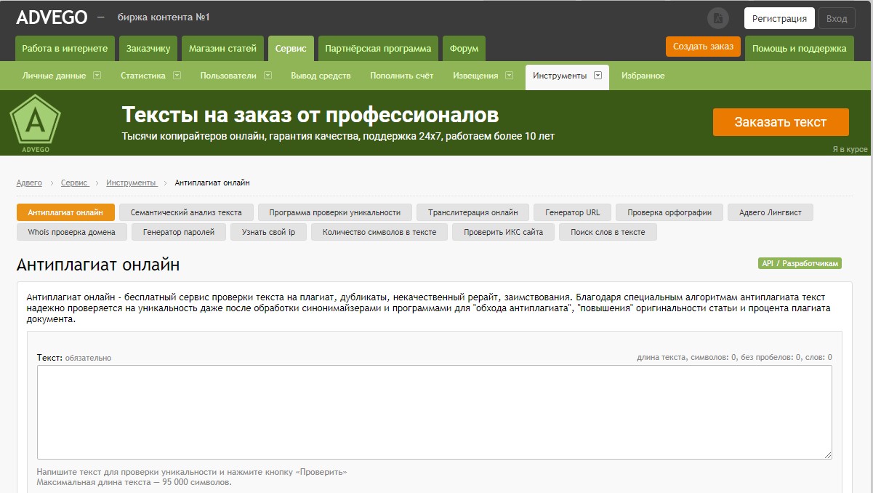Select the Антиплагиат онлайн tool button

65,212
